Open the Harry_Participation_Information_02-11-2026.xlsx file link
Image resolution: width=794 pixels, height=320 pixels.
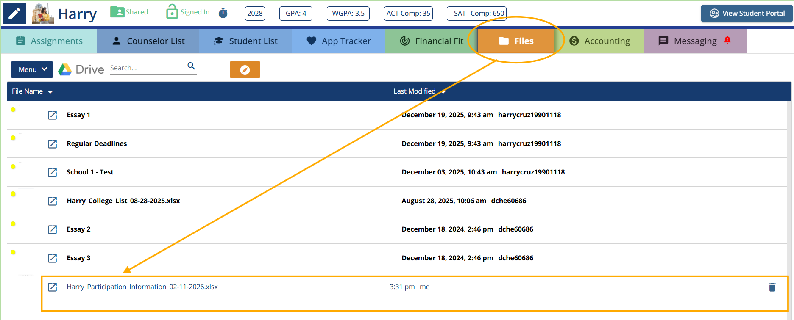point(142,287)
